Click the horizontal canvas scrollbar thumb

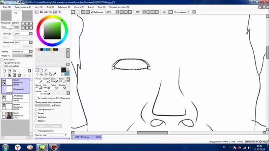click(153, 133)
